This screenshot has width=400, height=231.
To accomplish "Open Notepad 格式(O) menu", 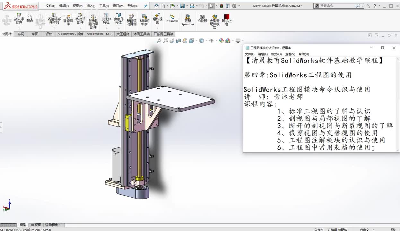I will tap(276, 54).
